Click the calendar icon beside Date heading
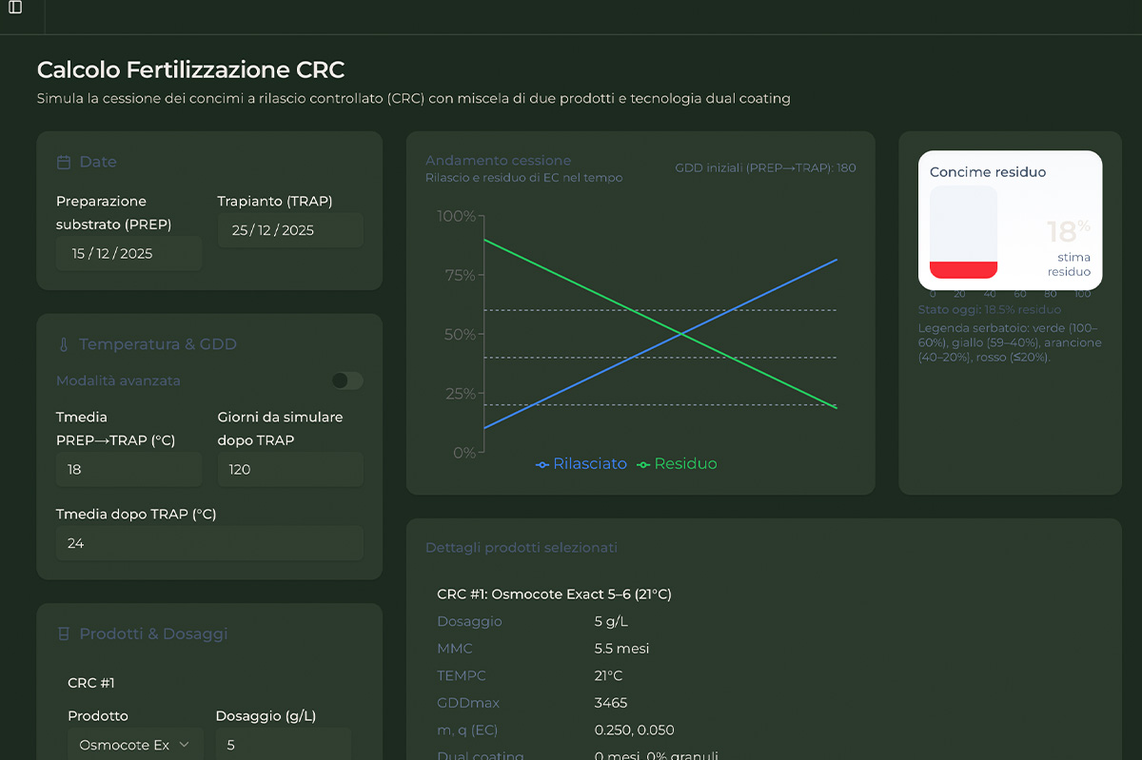The image size is (1142, 760). click(x=64, y=163)
